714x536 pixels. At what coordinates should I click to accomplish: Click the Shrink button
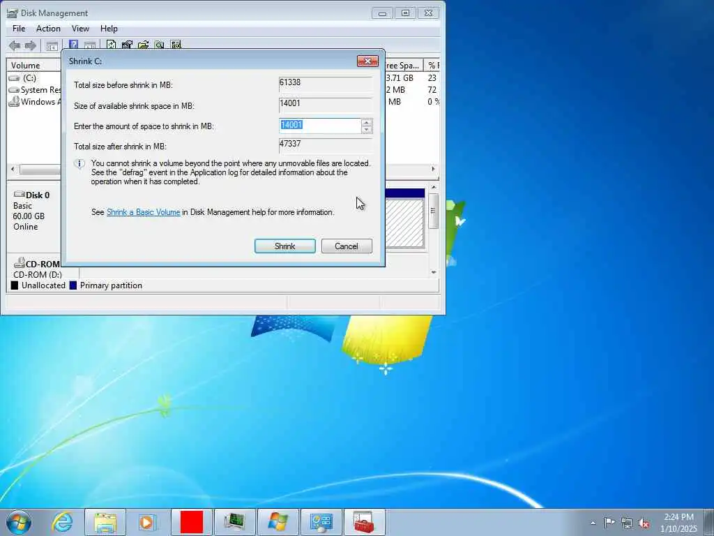coord(285,246)
